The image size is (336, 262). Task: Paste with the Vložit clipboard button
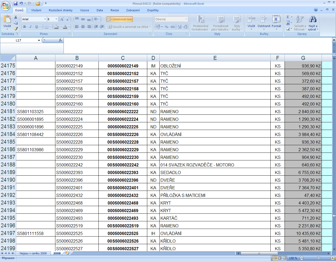[7, 22]
